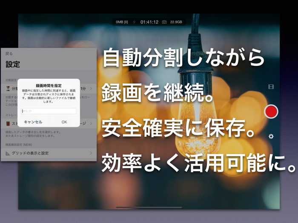Click the grid ruler triangle icon
Image resolution: width=298 pixels, height=223 pixels.
tap(8, 153)
